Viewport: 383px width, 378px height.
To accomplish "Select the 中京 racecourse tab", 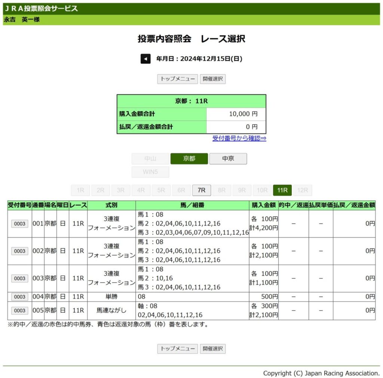I will point(228,158).
